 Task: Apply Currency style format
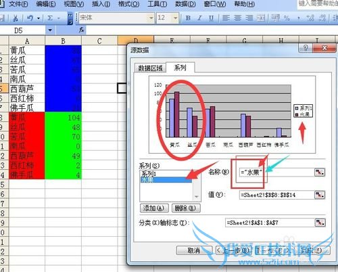pos(275,18)
